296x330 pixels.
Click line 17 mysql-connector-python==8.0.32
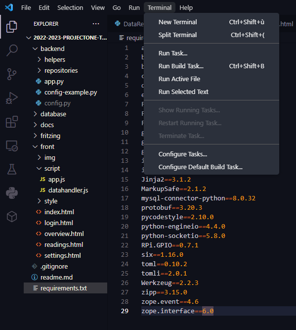point(198,198)
